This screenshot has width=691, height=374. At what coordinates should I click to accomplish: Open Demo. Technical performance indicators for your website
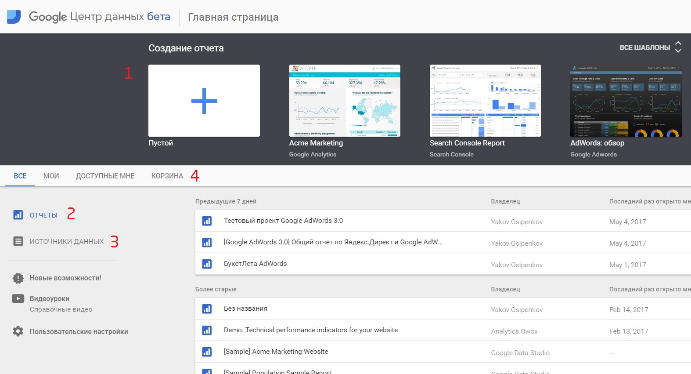311,330
